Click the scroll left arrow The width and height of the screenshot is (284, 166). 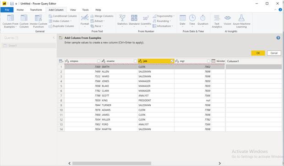[x=69, y=163]
